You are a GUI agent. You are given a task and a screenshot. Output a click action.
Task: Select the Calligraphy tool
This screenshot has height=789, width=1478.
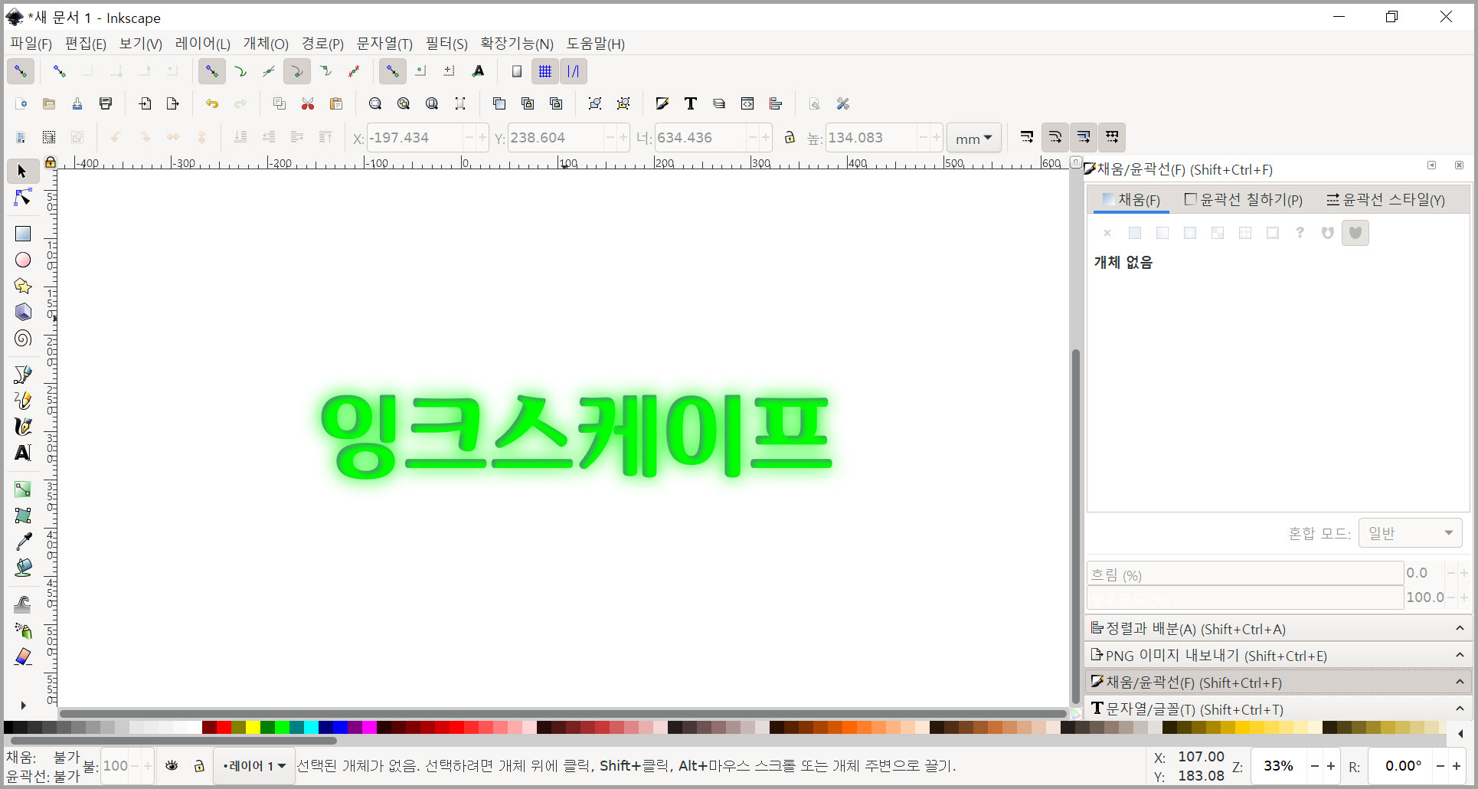(23, 427)
